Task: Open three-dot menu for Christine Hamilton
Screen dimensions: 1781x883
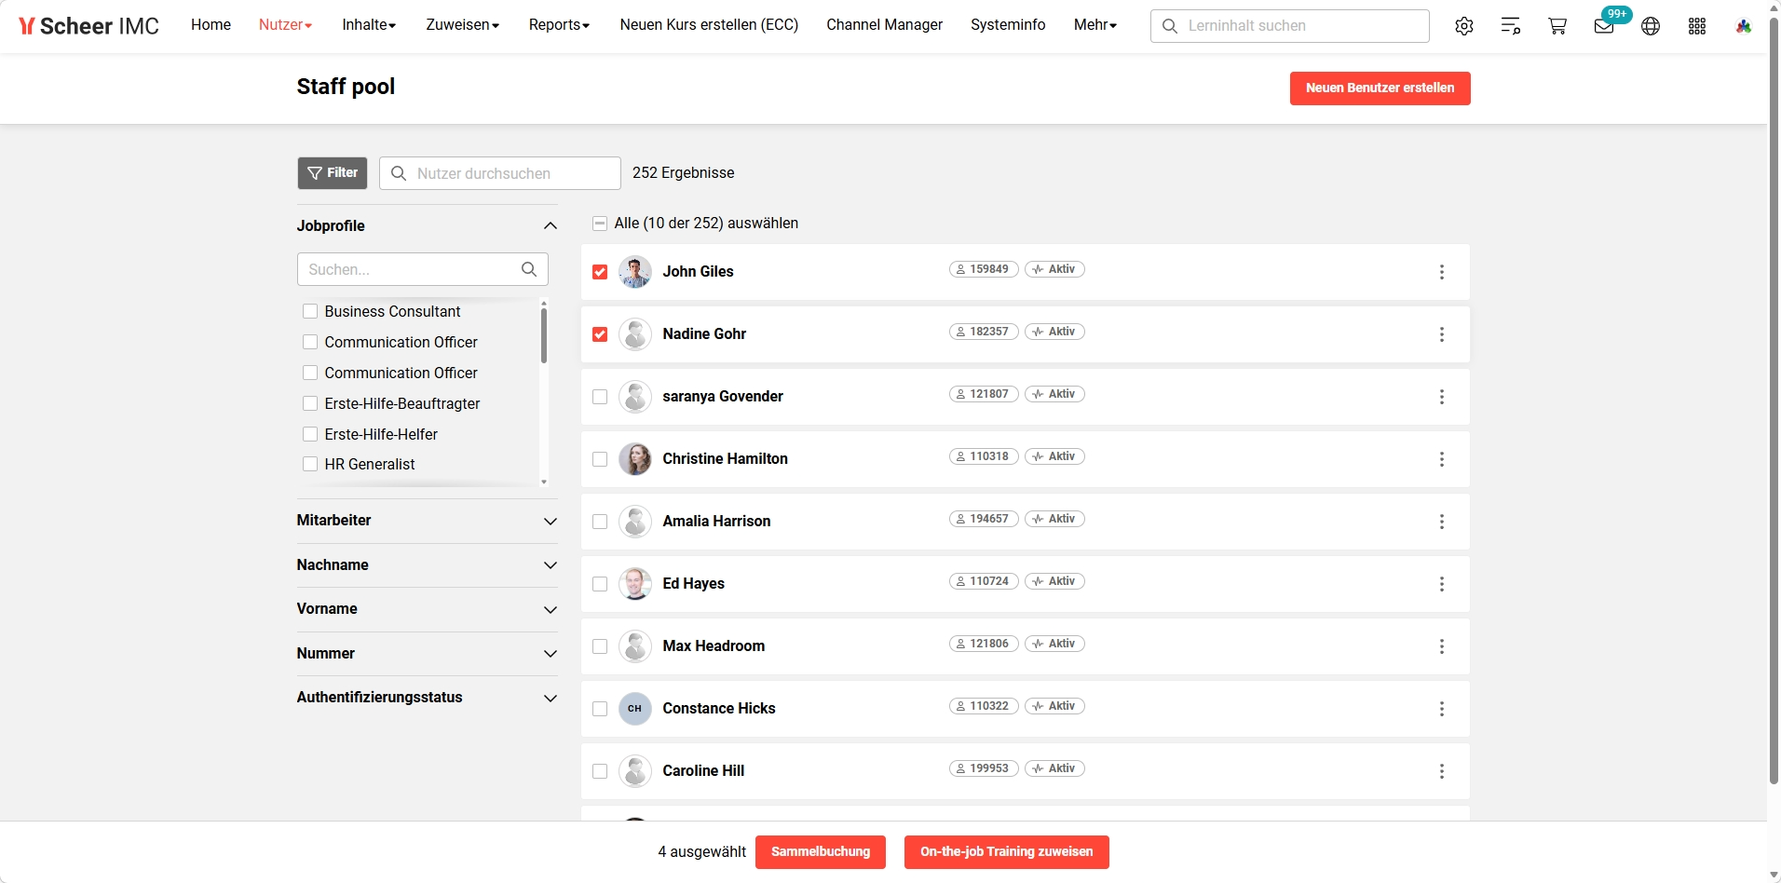Action: [1442, 459]
